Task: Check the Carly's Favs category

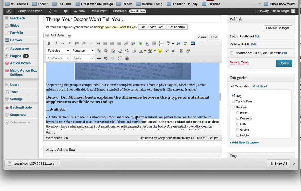Action: tap(233, 101)
